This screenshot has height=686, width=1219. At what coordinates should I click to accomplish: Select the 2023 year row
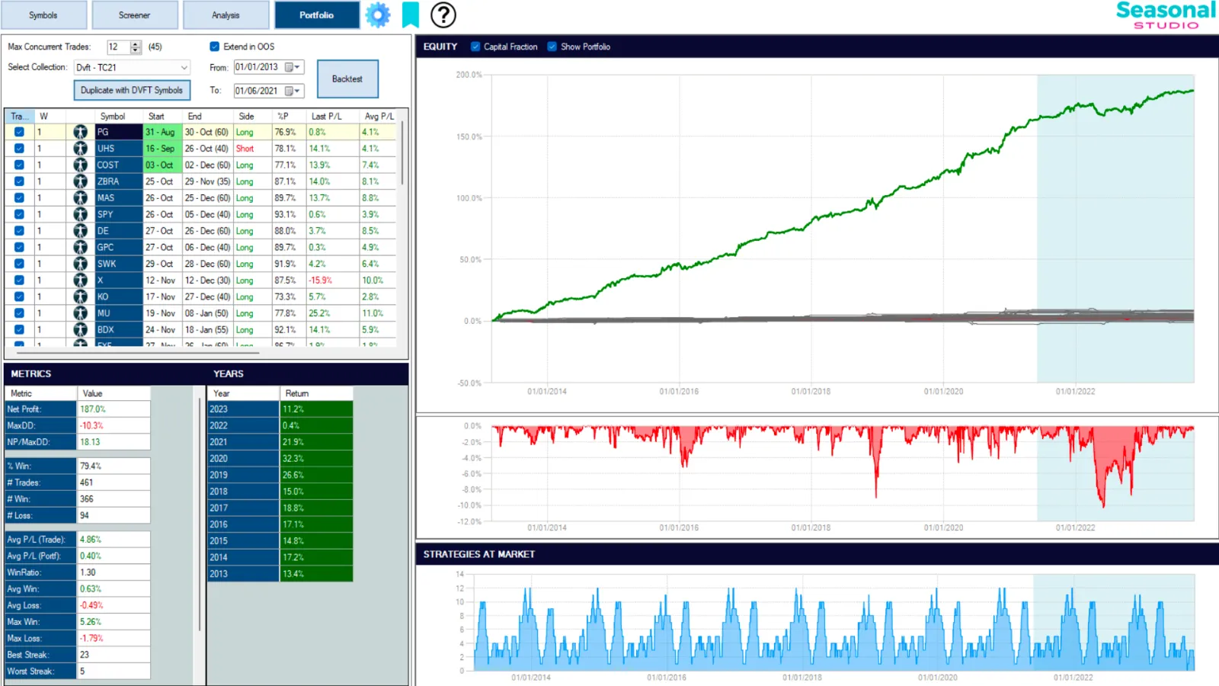point(280,409)
